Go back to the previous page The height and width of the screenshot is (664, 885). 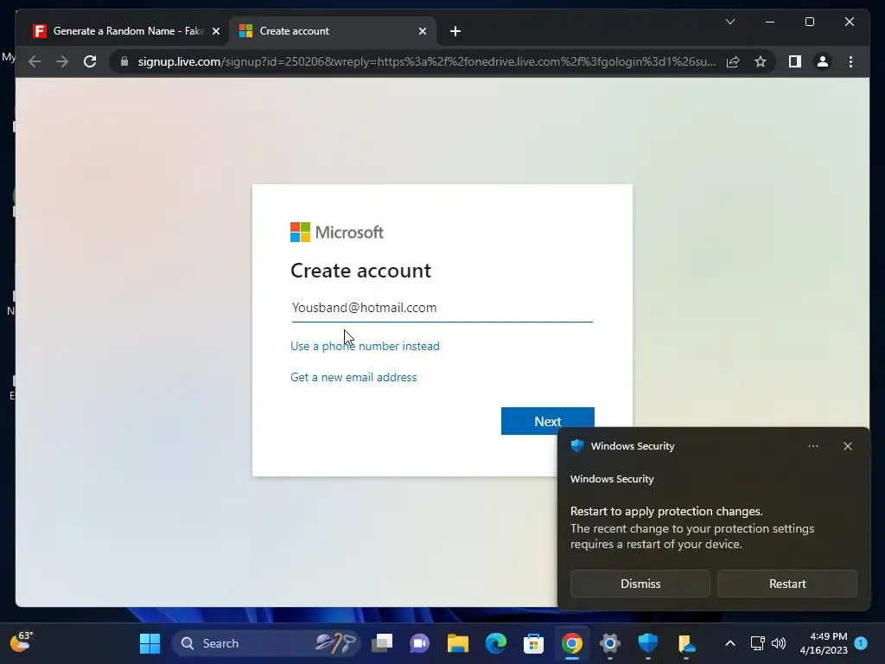tap(35, 61)
